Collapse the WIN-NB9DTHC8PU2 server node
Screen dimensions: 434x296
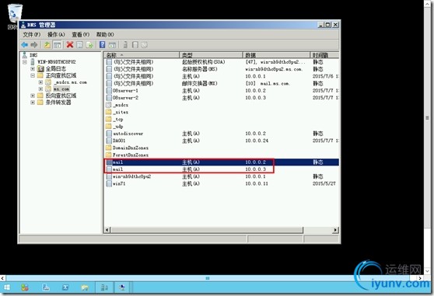(25, 62)
